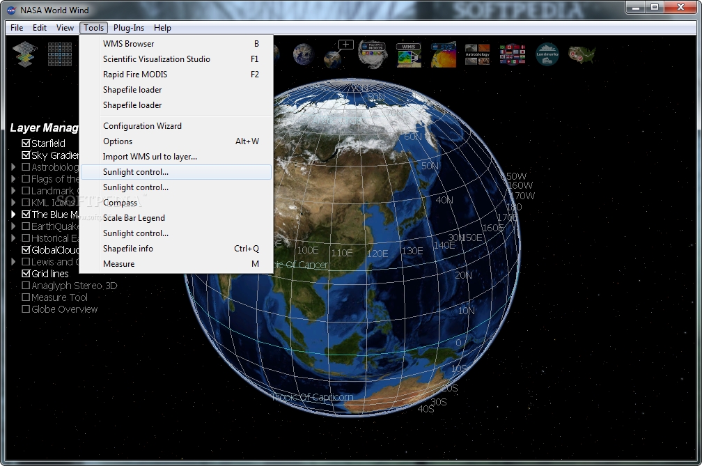
Task: Enable the Globe Overview layer checkbox
Action: tap(26, 309)
